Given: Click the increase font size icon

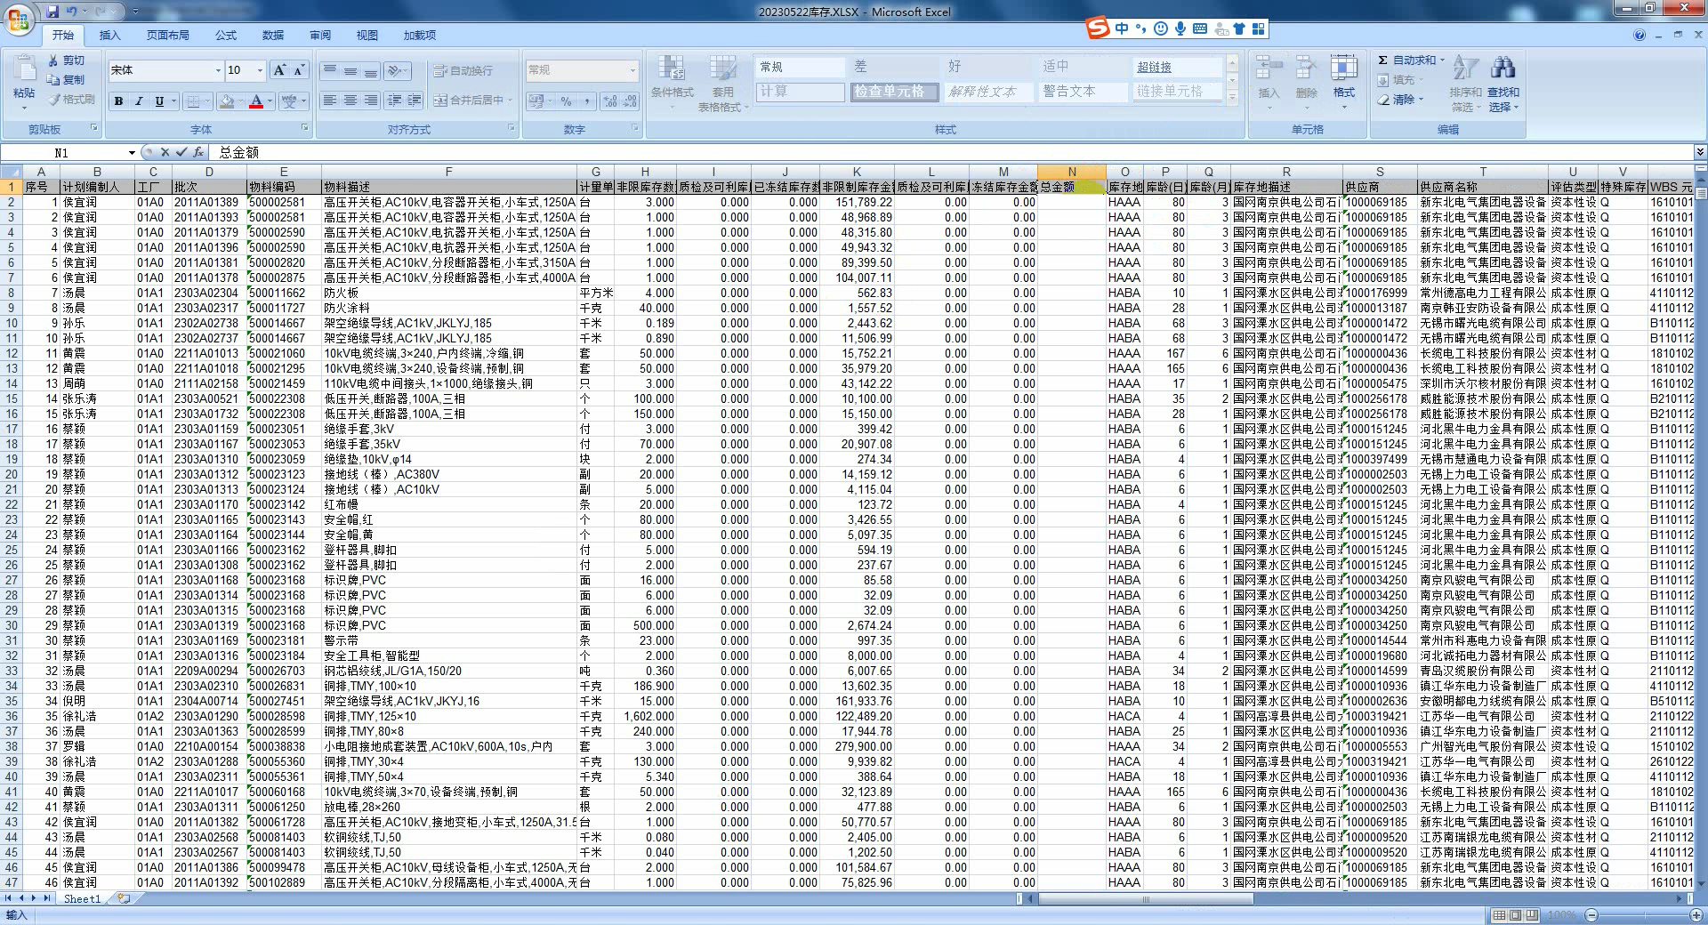Looking at the screenshot, I should (279, 70).
